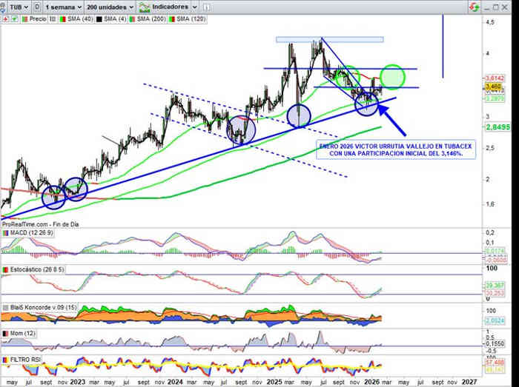Click the Blai5 Koncorde v.09 panel icon
Image resolution: width=519 pixels, height=387 pixels.
point(4,306)
